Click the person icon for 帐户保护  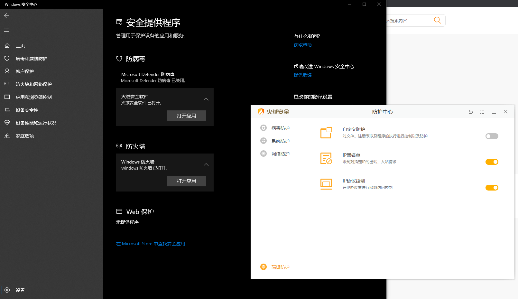click(7, 71)
